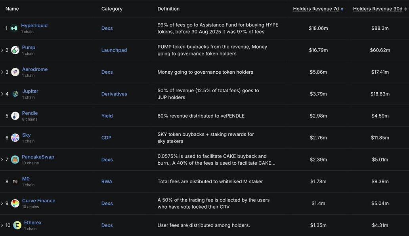This screenshot has height=236, width=409.
Task: Open the Launchpad category link
Action: pos(114,50)
